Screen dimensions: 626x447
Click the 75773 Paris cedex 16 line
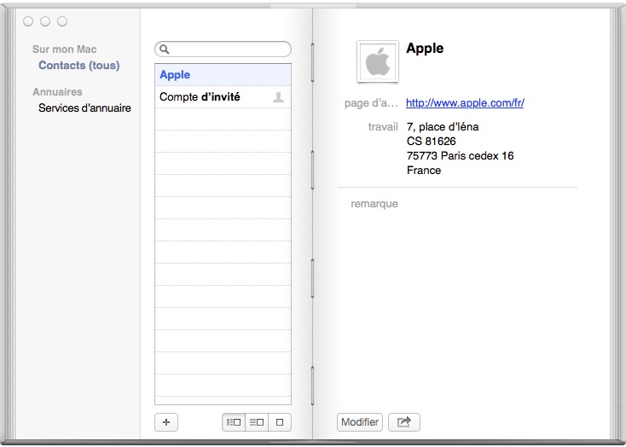coord(460,156)
